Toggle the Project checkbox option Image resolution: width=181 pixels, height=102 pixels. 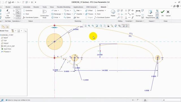pyautogui.click(x=89, y=18)
